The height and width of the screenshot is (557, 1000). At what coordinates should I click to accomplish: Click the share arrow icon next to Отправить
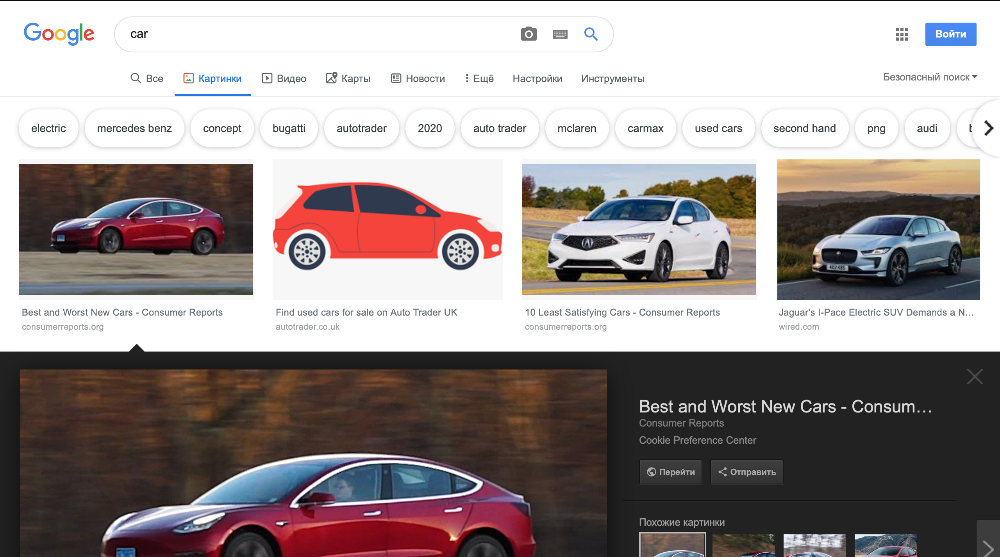[x=722, y=471]
